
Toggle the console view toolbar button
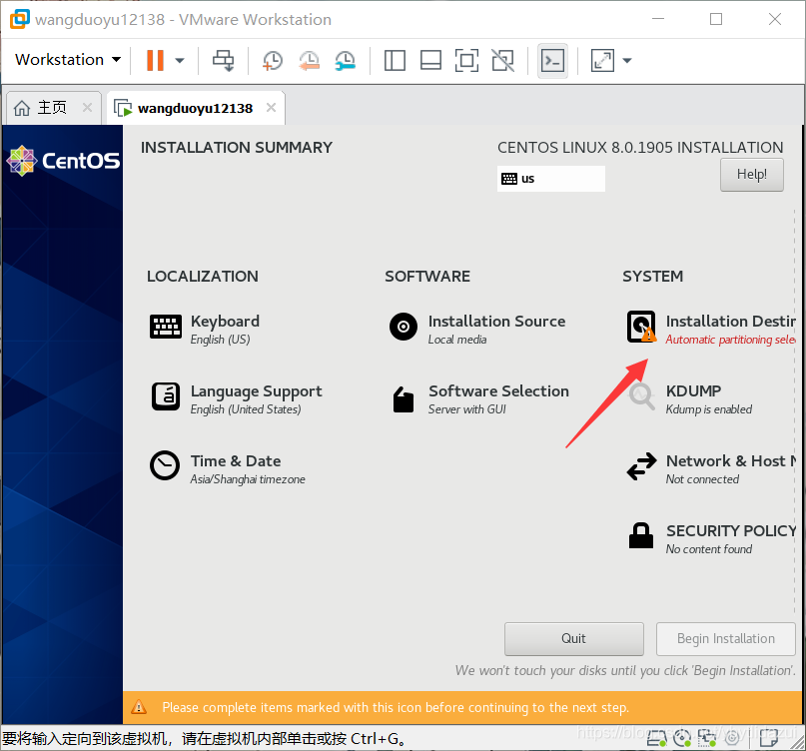click(x=552, y=61)
